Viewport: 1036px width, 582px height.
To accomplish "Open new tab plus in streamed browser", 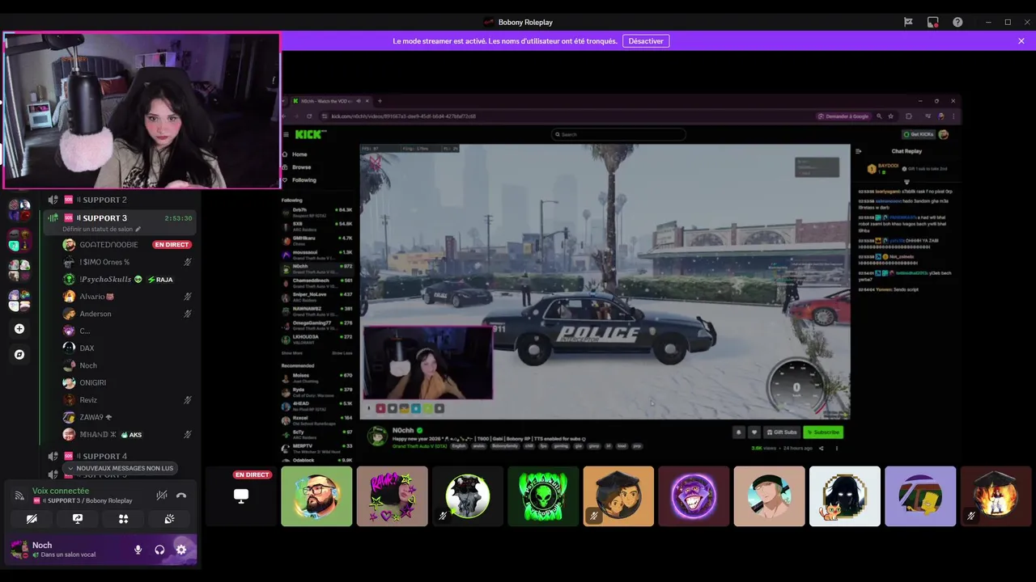I will click(x=380, y=101).
